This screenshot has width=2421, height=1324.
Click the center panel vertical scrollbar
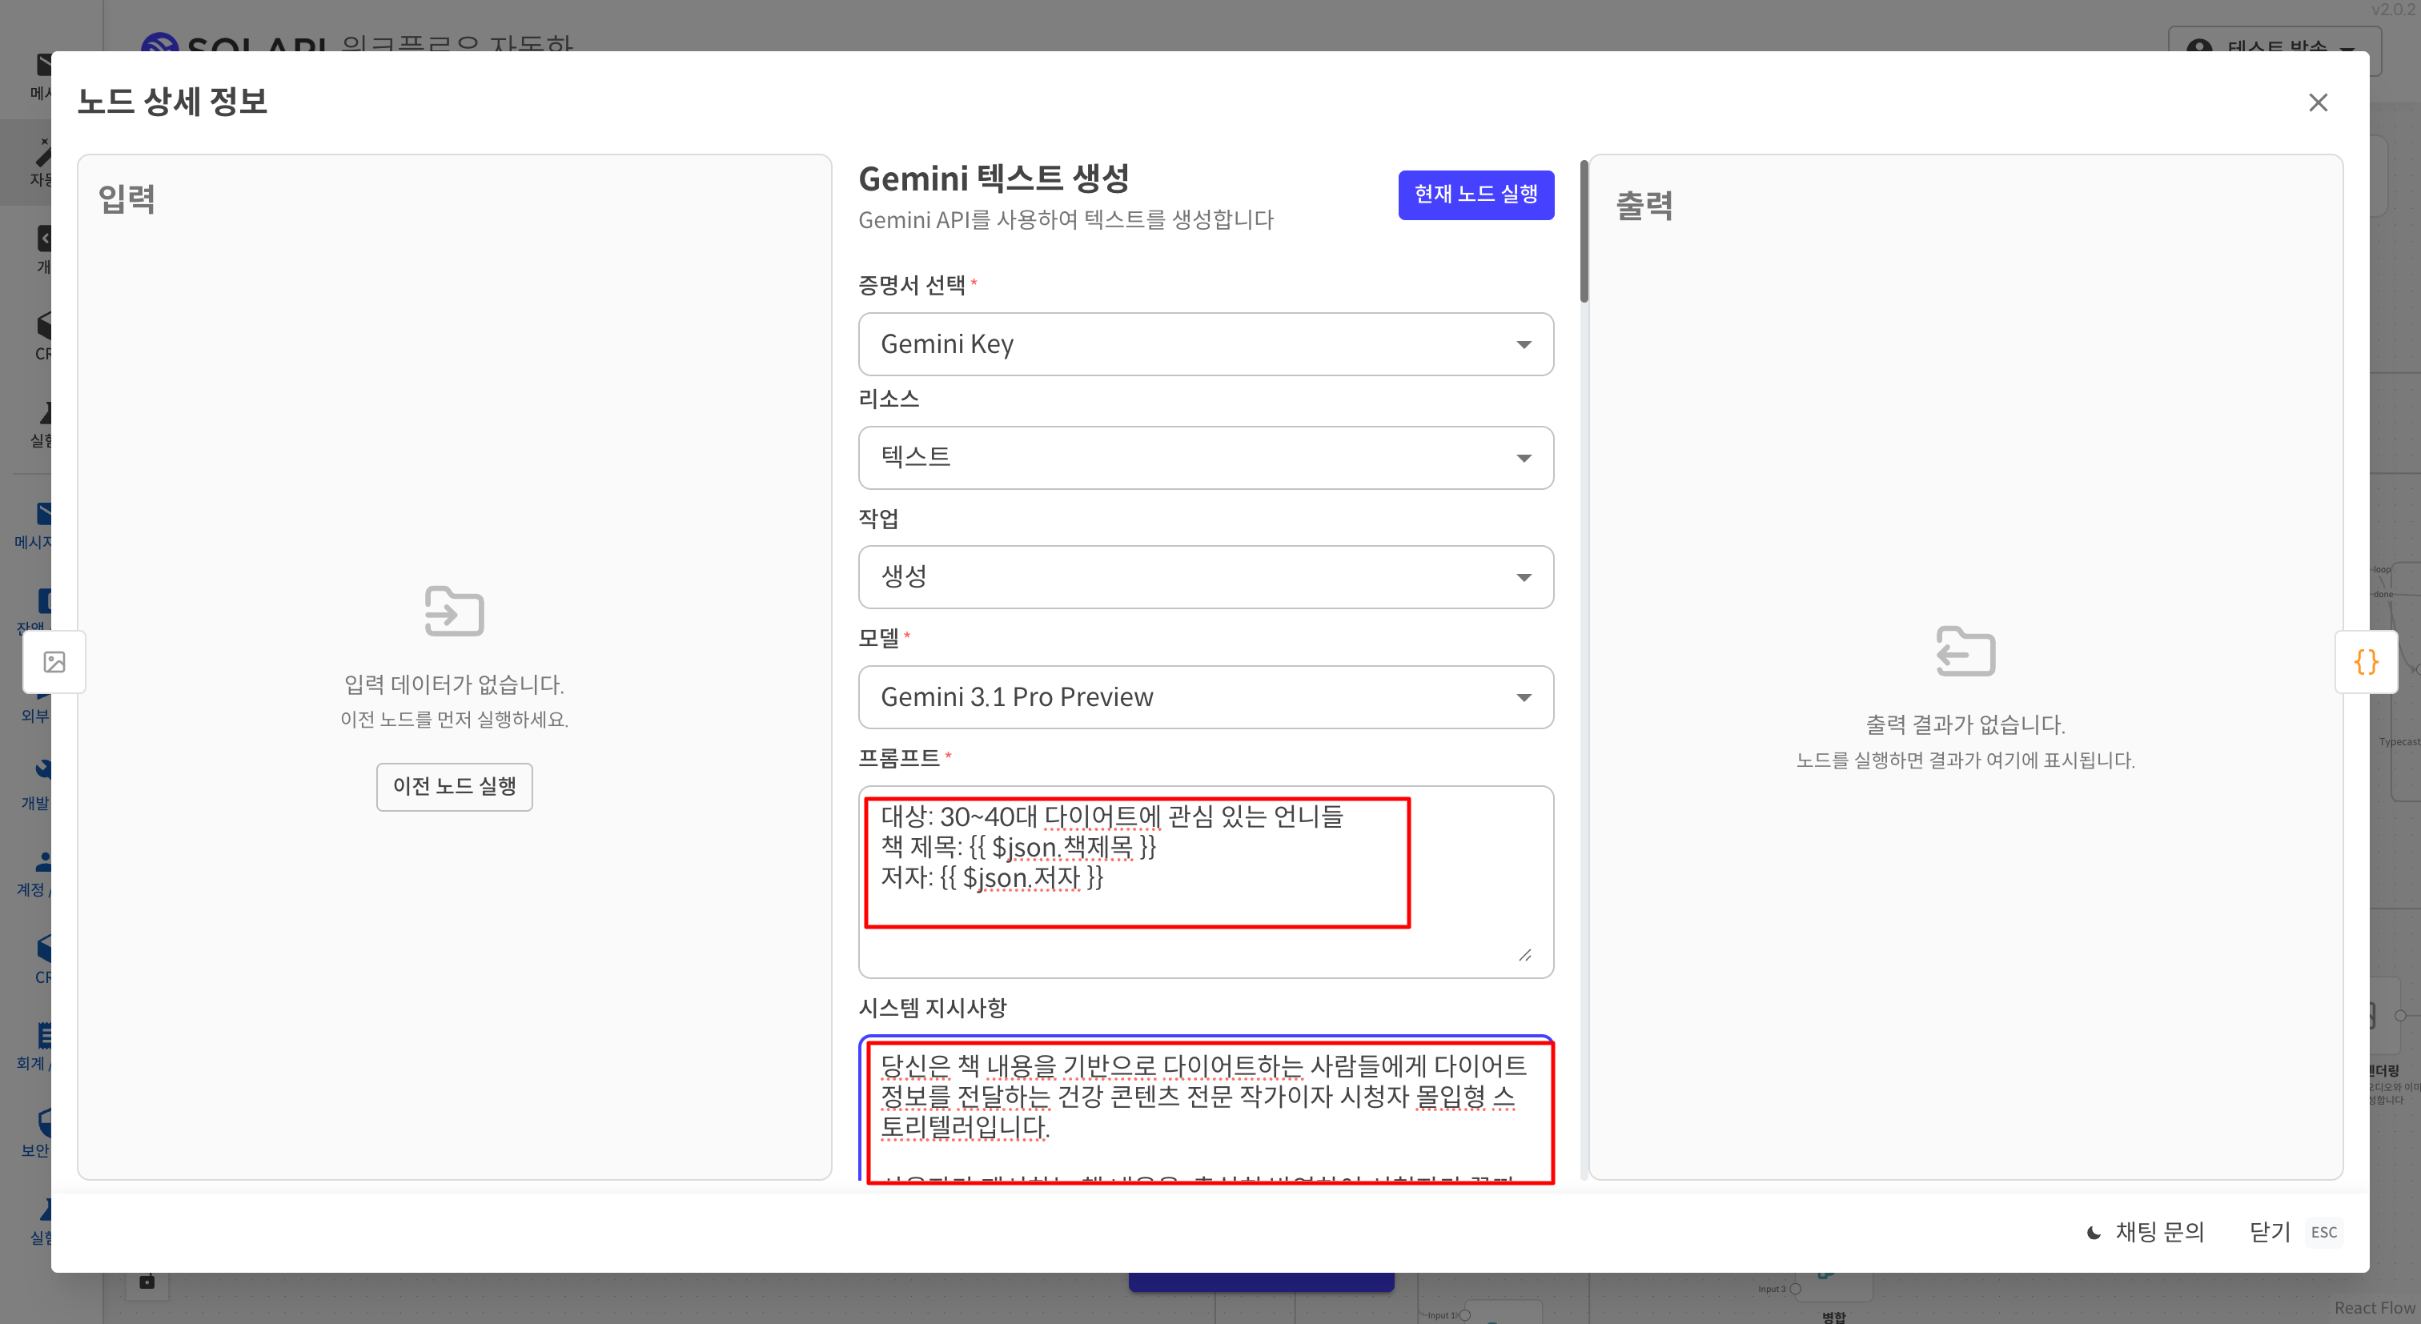point(1584,233)
